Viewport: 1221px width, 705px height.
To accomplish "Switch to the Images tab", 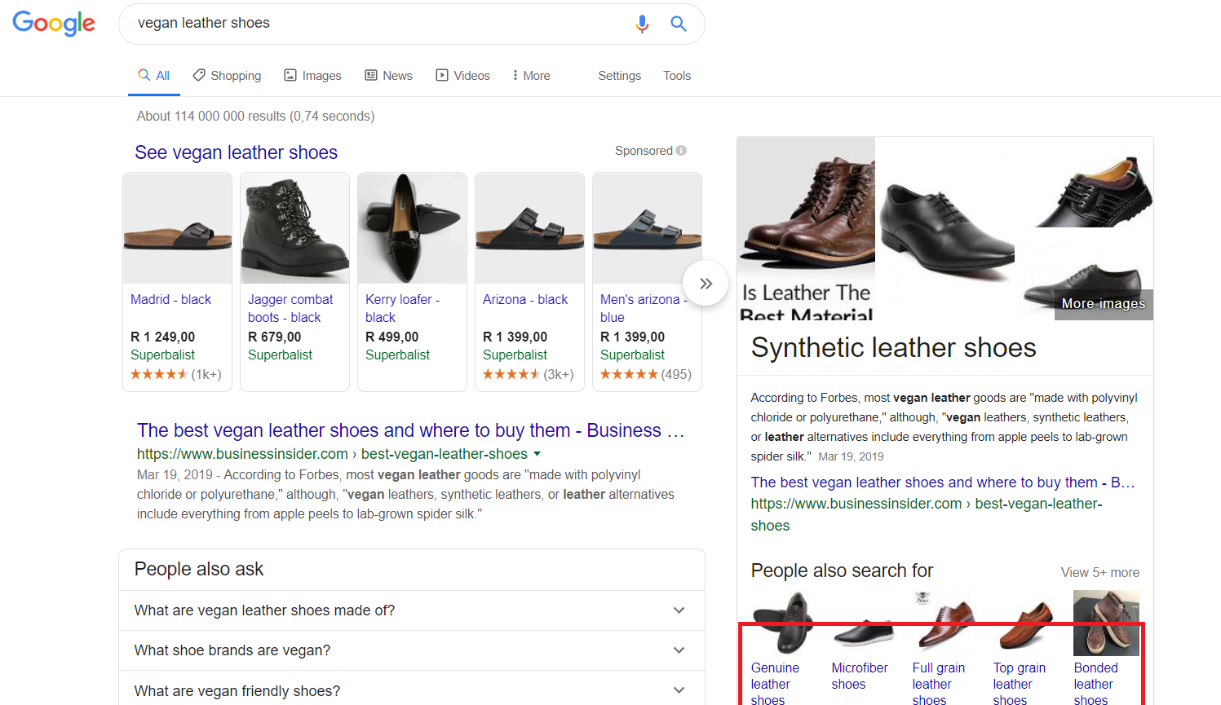I will pyautogui.click(x=312, y=76).
